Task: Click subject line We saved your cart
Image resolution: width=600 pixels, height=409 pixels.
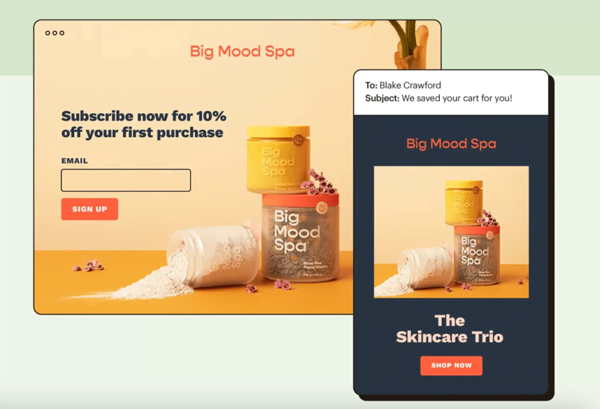Action: pos(457,98)
